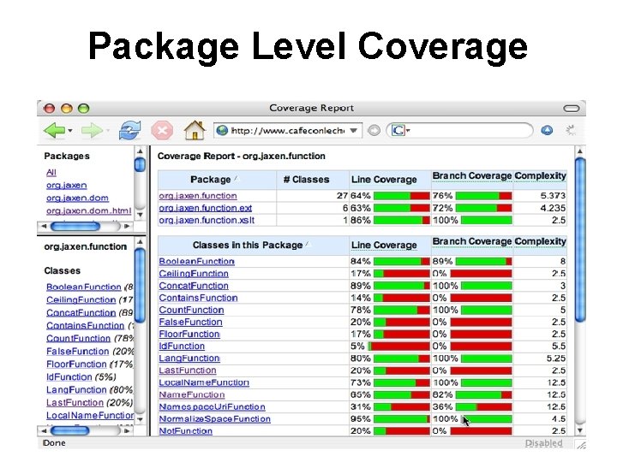The width and height of the screenshot is (617, 462).
Task: Open LocalNameFunction in left Classes list
Action: (90, 416)
